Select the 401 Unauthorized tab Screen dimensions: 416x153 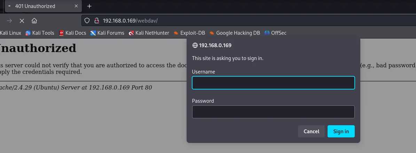[38, 6]
